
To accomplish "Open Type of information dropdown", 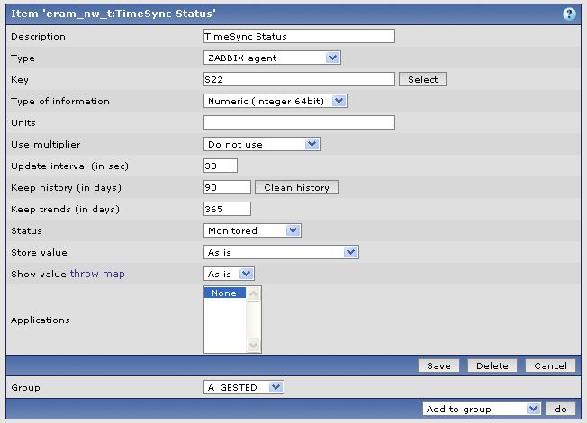I will point(275,101).
